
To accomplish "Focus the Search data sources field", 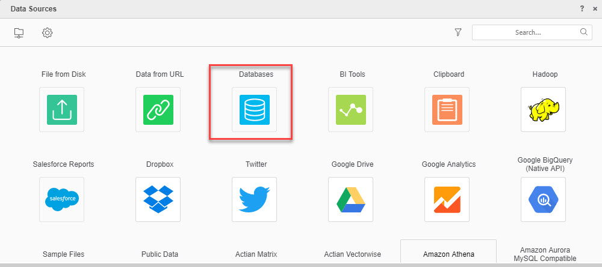I will tap(532, 32).
